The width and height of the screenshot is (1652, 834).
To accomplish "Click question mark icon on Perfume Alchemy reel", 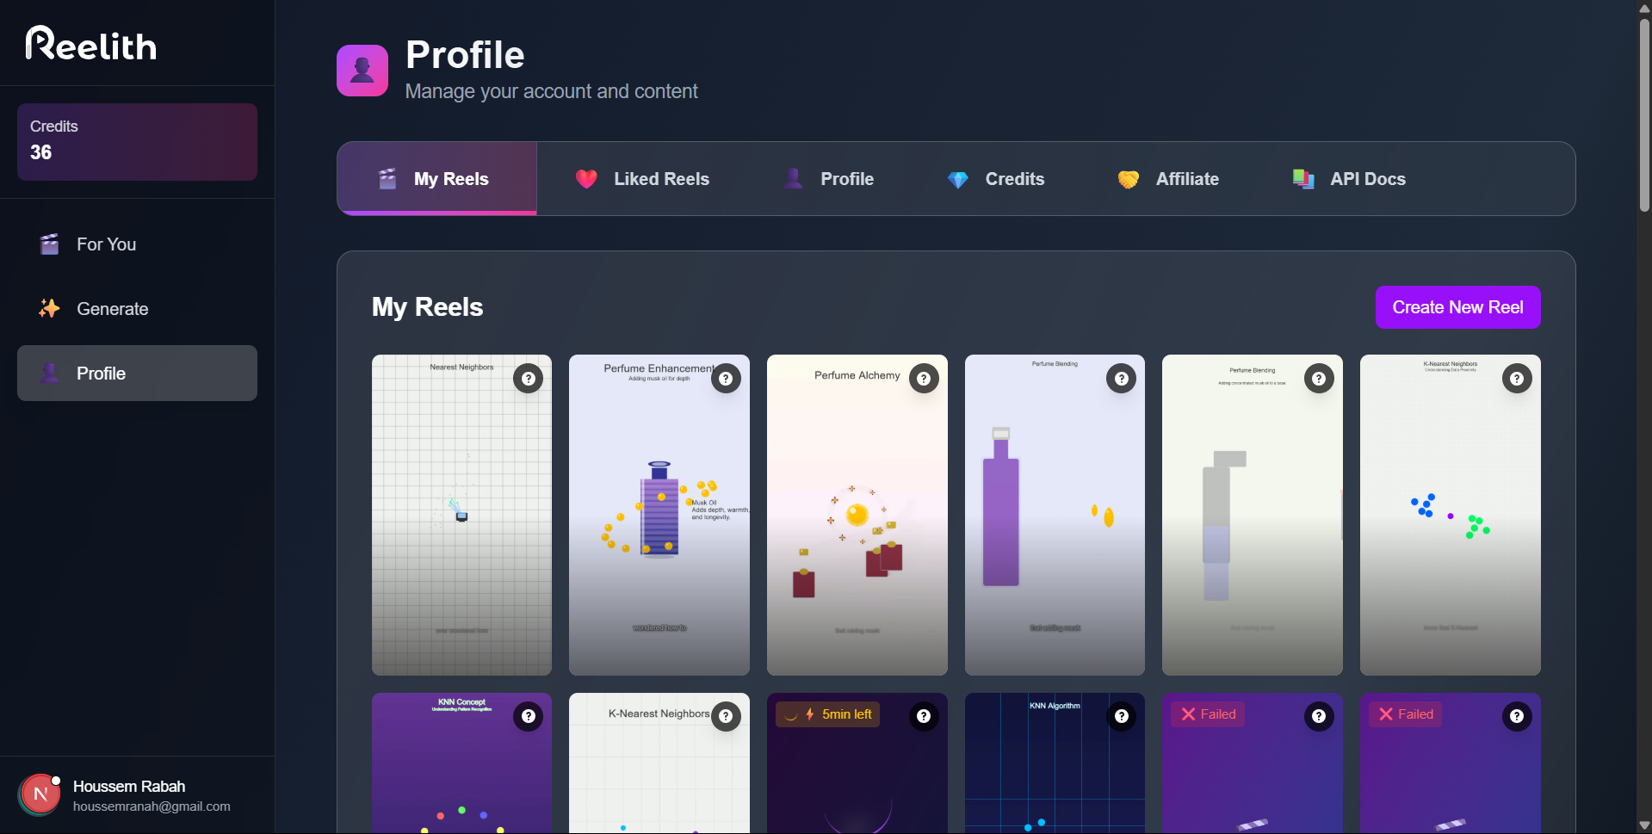I will click(x=924, y=379).
